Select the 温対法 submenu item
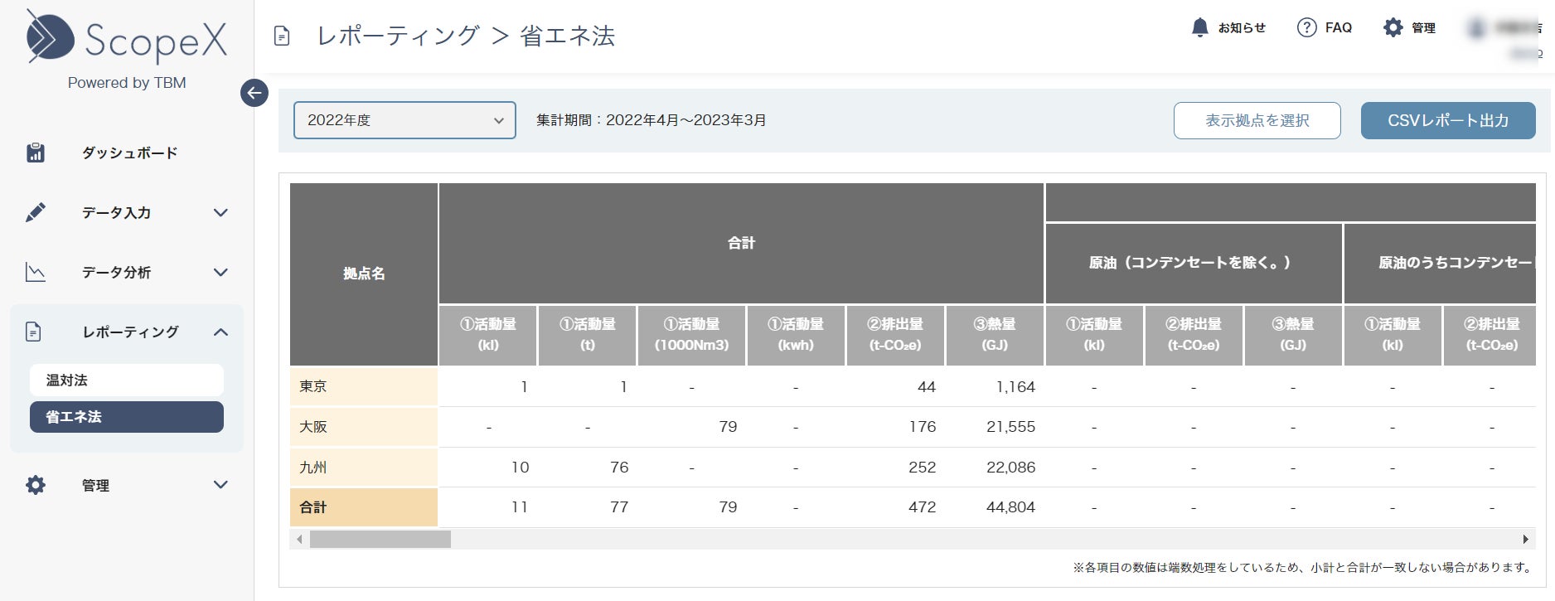Screen dimensions: 1555x601 point(127,380)
